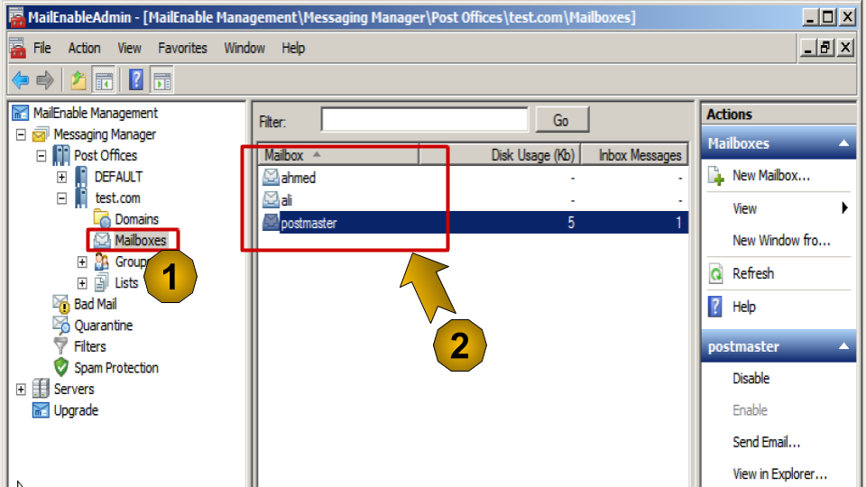The width and height of the screenshot is (866, 487).
Task: Open the File menu
Action: pos(42,48)
